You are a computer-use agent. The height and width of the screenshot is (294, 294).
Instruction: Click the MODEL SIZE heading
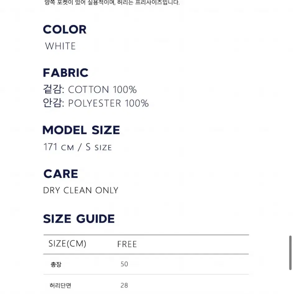point(81,130)
